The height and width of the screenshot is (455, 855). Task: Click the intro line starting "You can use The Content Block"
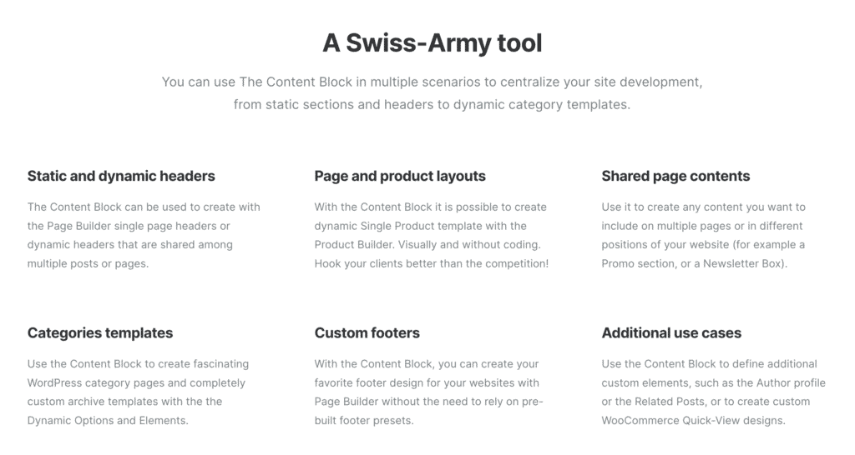point(432,82)
